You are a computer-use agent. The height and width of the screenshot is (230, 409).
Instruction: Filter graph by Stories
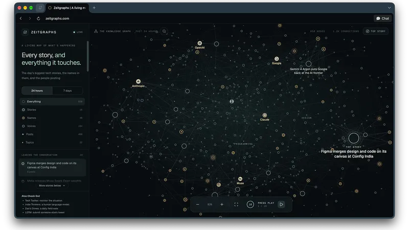click(52, 110)
